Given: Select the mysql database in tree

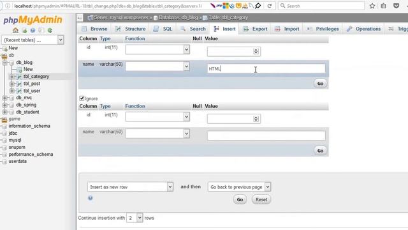Looking at the screenshot, I should tap(15, 140).
